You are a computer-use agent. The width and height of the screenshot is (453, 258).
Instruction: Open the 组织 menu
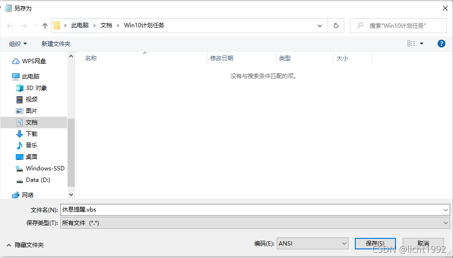(18, 44)
